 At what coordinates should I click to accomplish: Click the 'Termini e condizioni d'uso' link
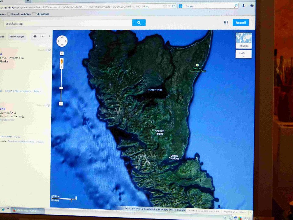coord(21,141)
